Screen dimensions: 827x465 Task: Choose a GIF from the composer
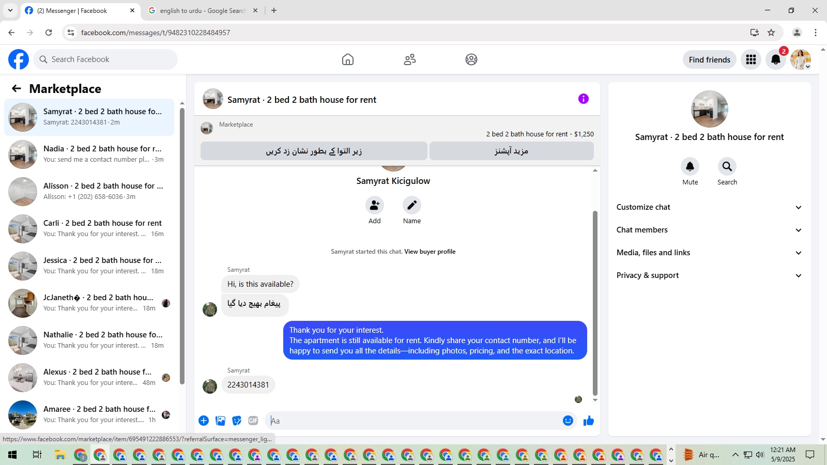coord(253,421)
